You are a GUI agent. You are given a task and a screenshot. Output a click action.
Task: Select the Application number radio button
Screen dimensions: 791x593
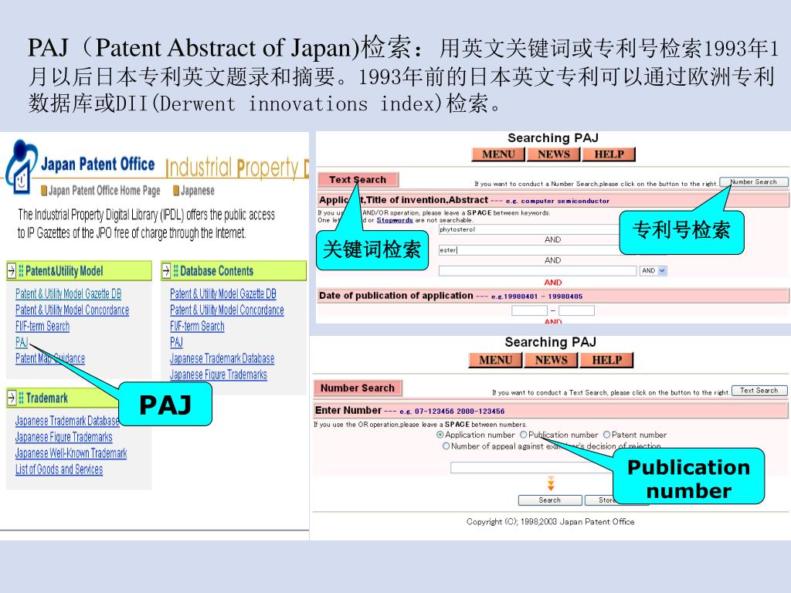coord(440,435)
